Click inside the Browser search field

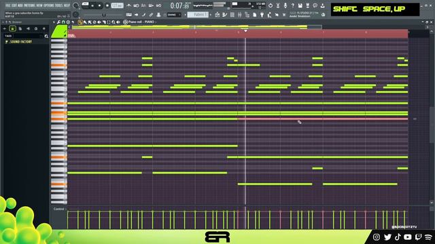pyautogui.click(x=28, y=36)
